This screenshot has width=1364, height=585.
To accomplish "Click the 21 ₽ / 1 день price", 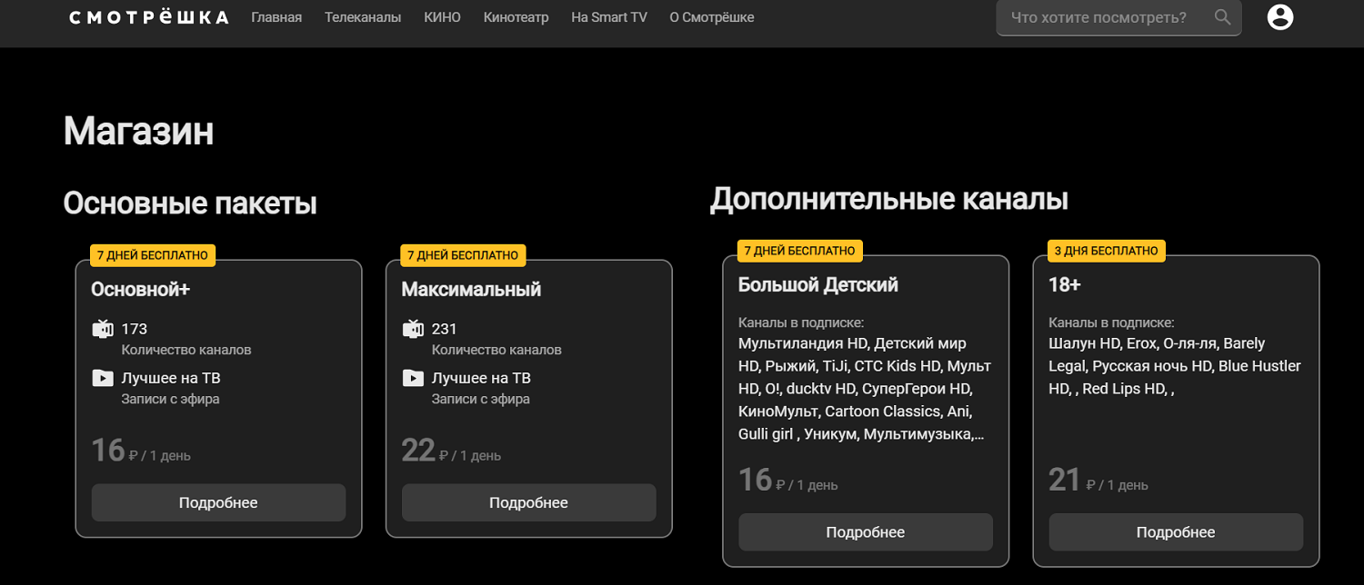I will [x=1098, y=480].
